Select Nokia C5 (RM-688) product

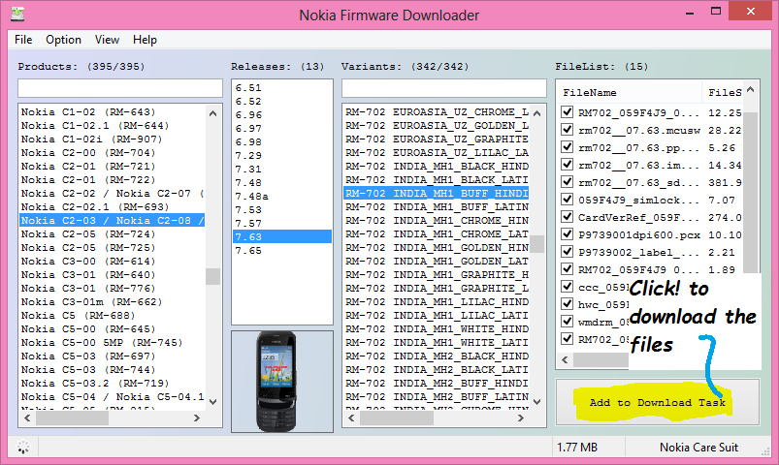[113, 315]
